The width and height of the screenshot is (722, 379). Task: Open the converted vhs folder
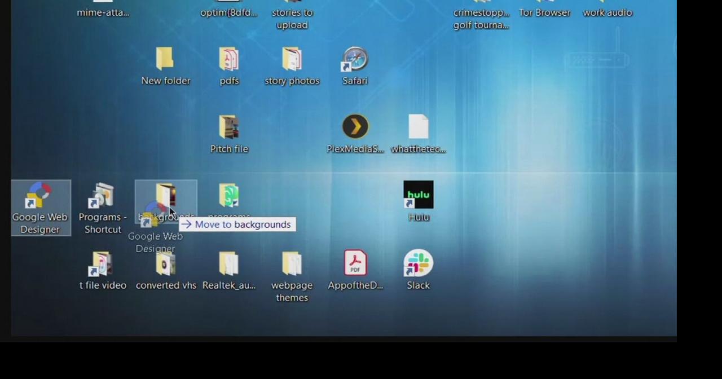[166, 263]
